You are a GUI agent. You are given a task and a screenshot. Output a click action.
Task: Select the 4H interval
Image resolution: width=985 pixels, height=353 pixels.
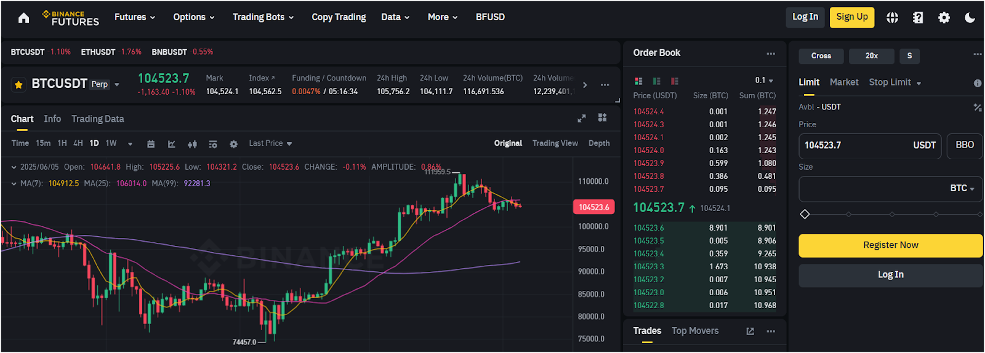point(78,143)
